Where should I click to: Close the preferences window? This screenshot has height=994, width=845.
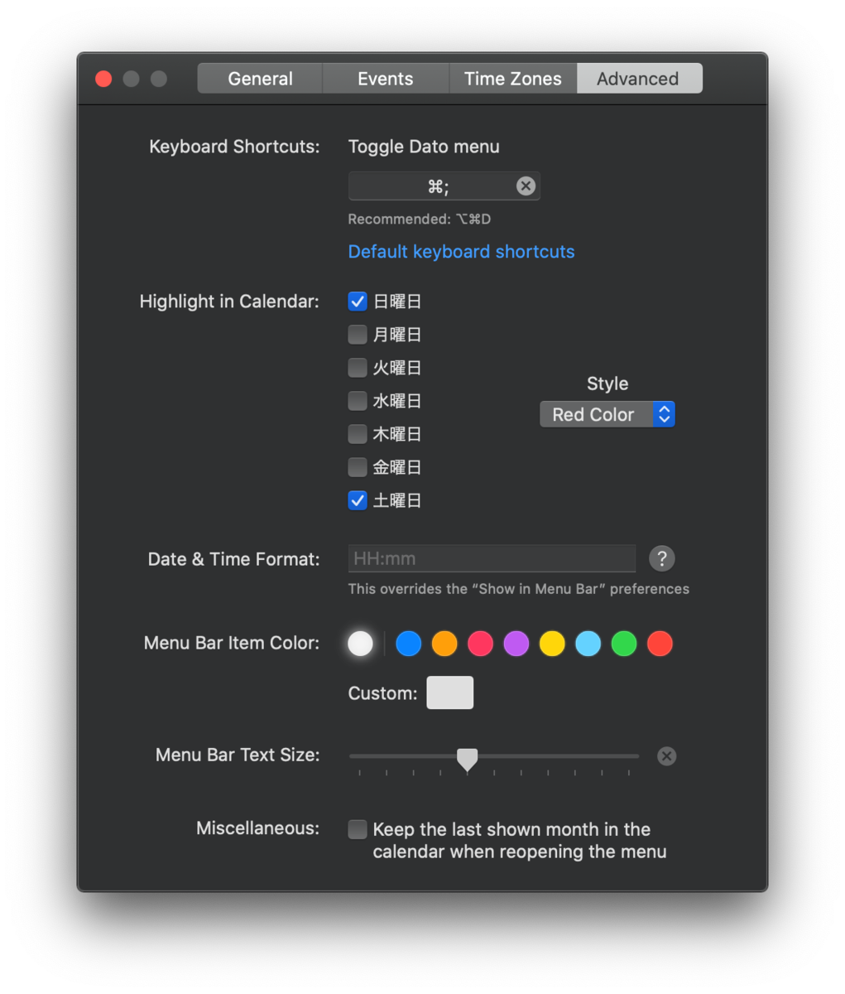tap(103, 79)
